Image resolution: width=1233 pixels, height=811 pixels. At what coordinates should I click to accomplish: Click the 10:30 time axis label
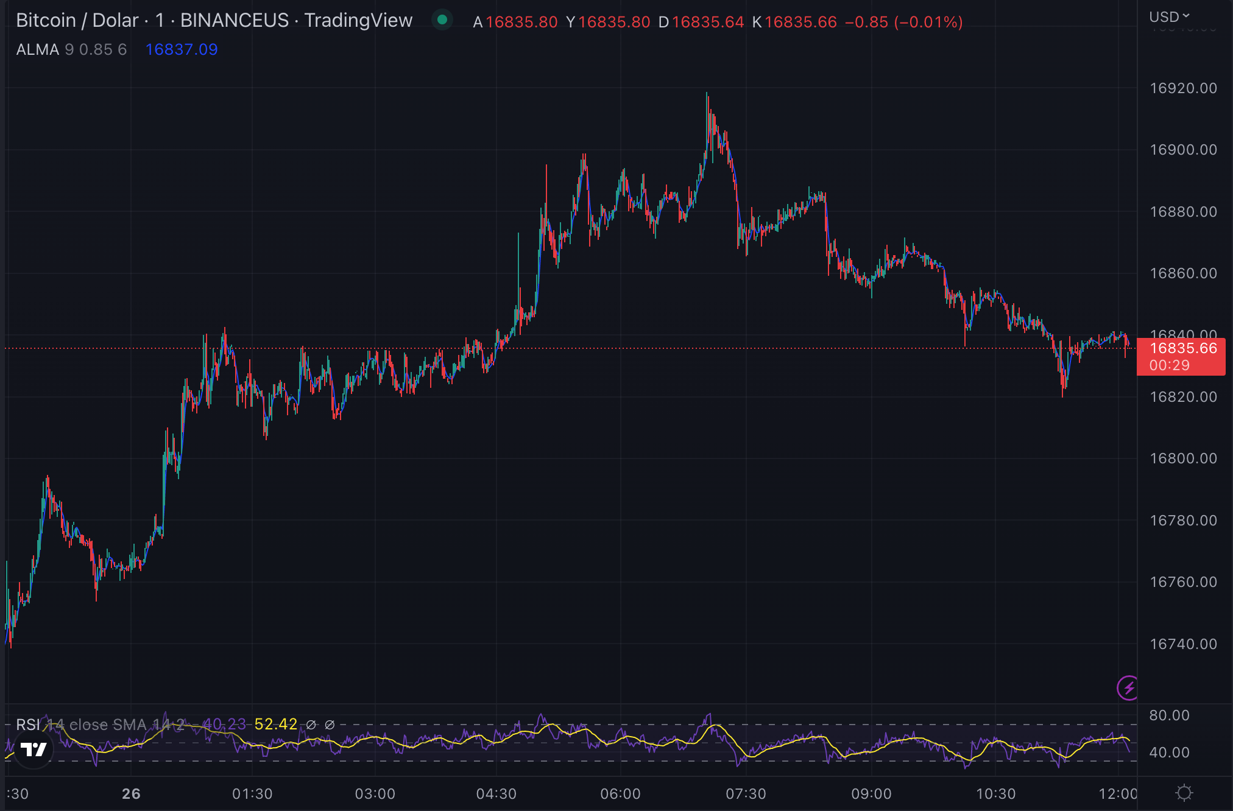click(x=996, y=794)
